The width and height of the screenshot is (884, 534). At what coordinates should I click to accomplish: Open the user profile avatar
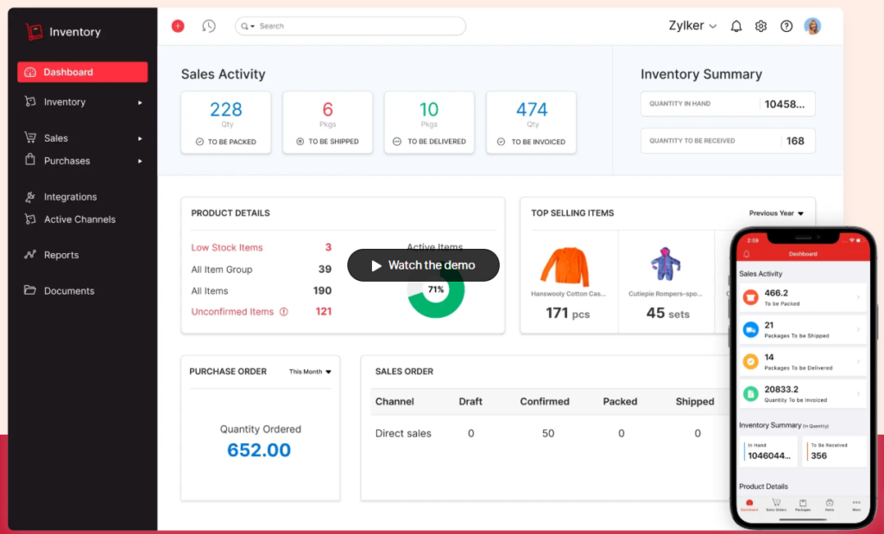(x=812, y=26)
